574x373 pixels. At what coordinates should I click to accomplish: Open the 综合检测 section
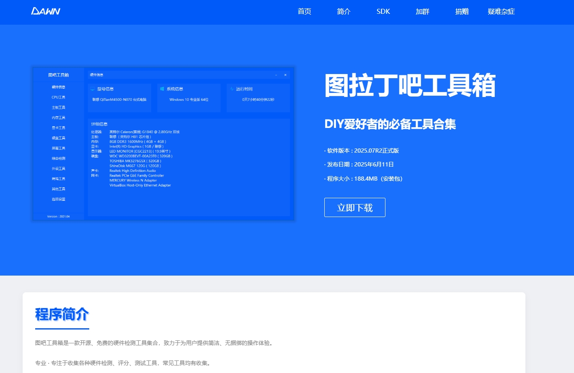[59, 158]
